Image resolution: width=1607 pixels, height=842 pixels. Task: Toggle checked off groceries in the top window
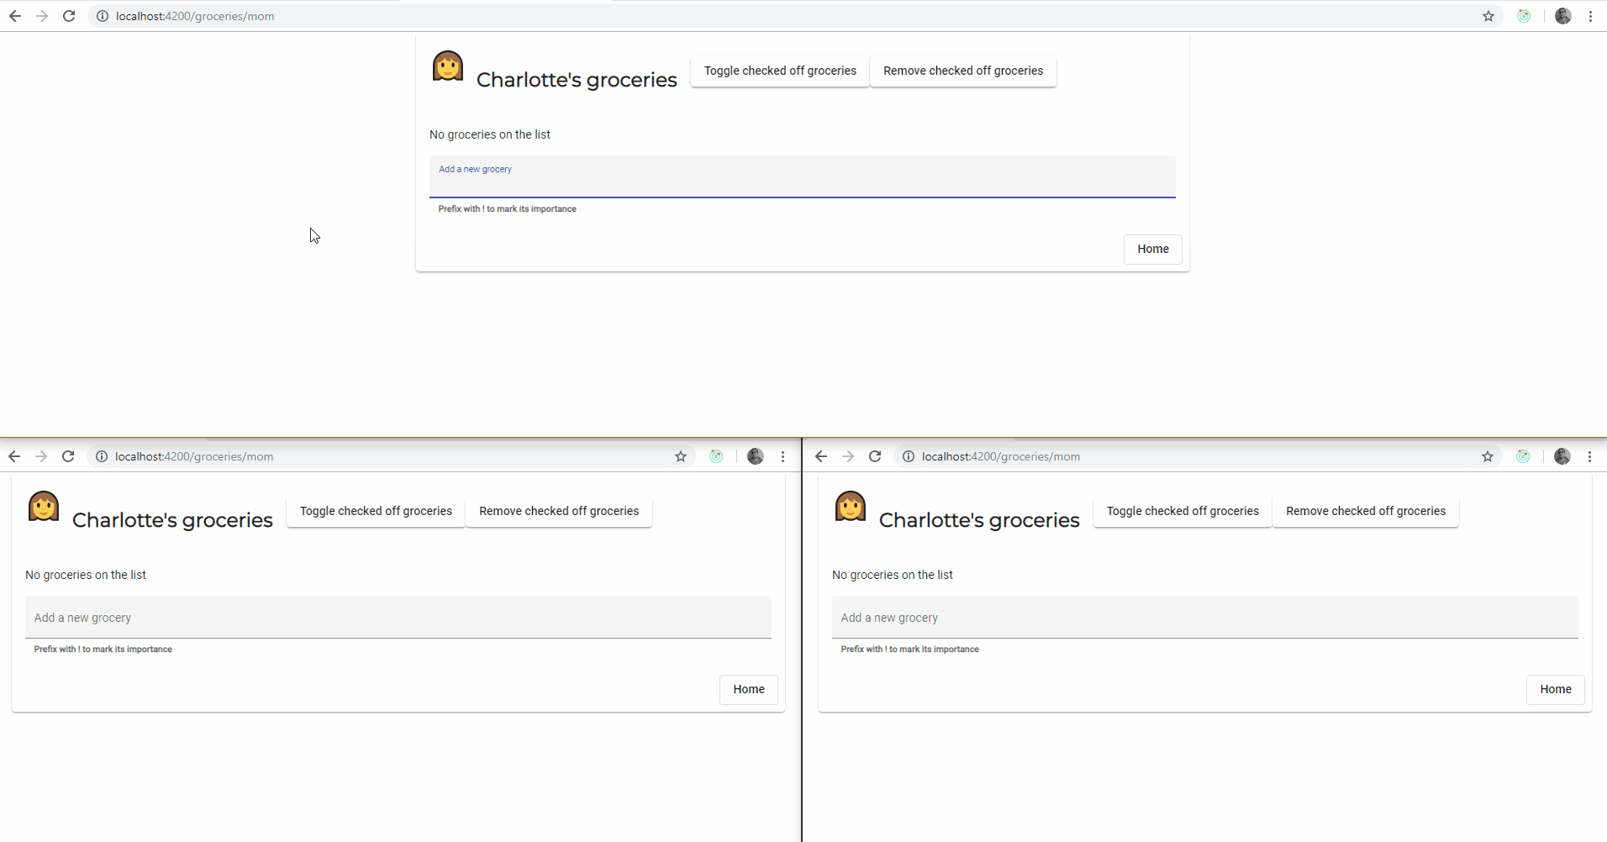[x=780, y=71]
